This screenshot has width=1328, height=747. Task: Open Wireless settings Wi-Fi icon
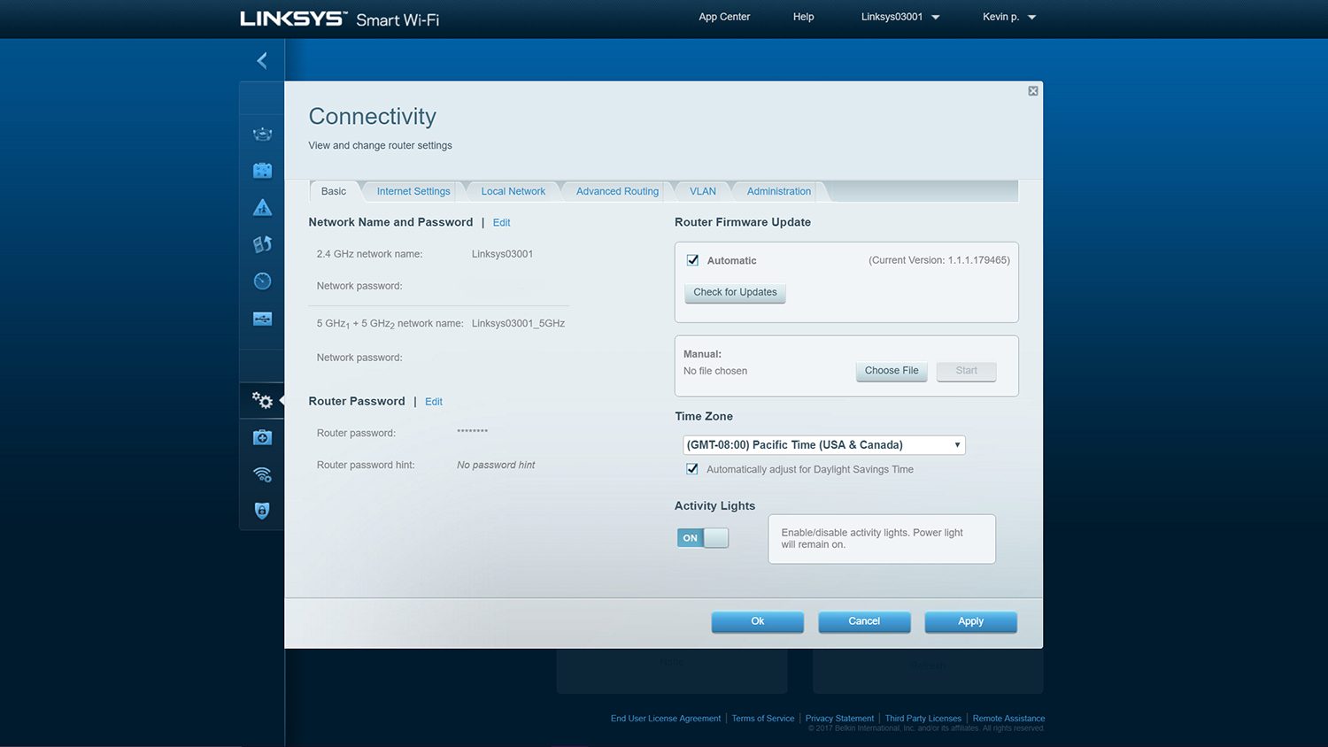click(x=262, y=474)
